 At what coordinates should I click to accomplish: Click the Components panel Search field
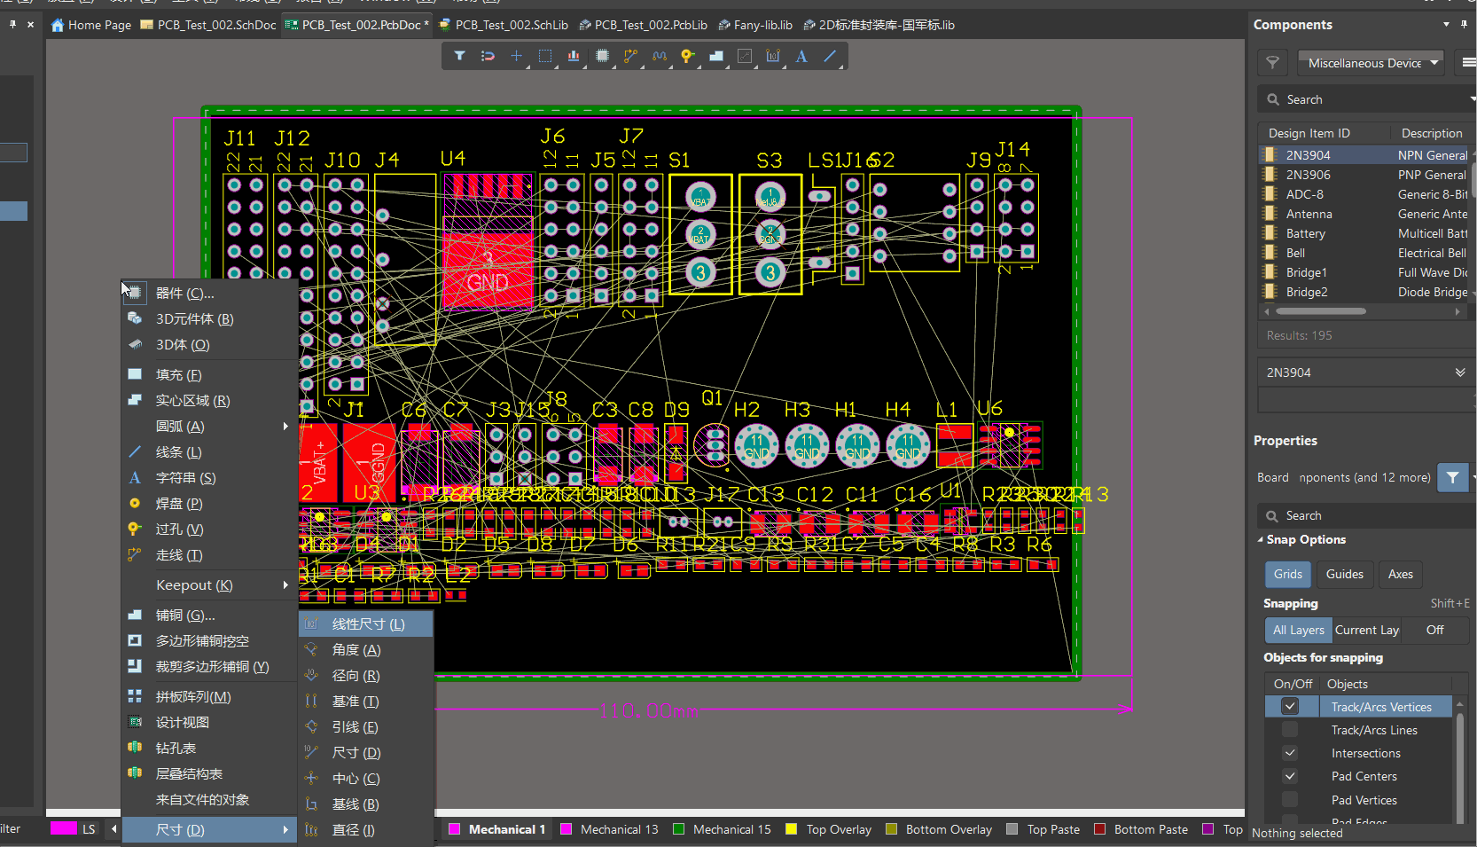1365,99
